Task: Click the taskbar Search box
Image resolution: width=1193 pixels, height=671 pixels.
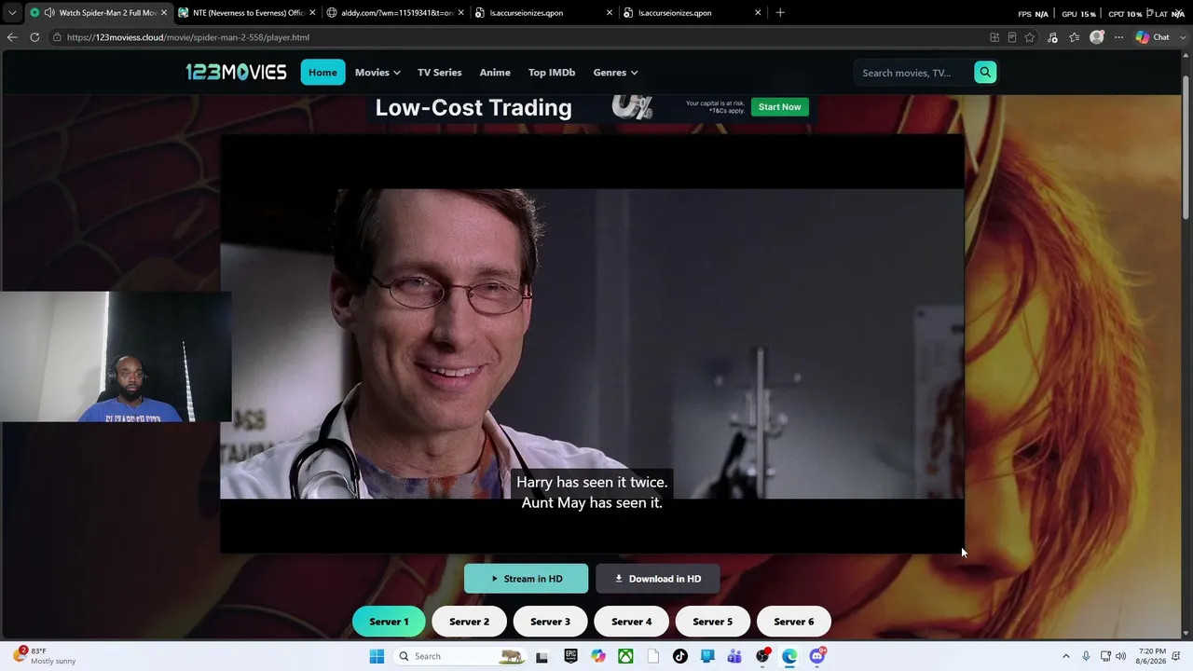Action: [x=459, y=656]
